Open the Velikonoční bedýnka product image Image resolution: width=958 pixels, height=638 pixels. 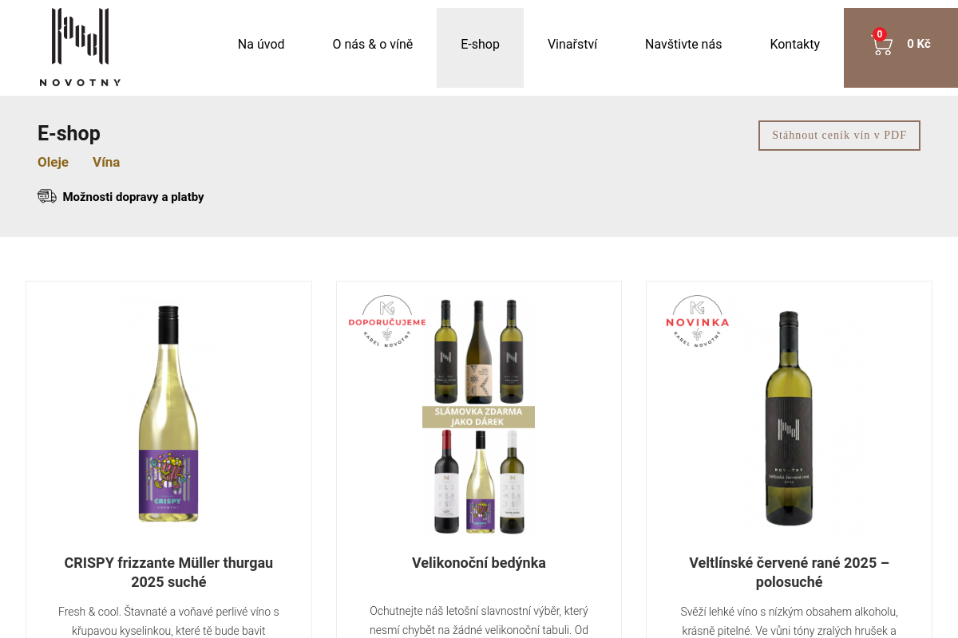tap(479, 416)
